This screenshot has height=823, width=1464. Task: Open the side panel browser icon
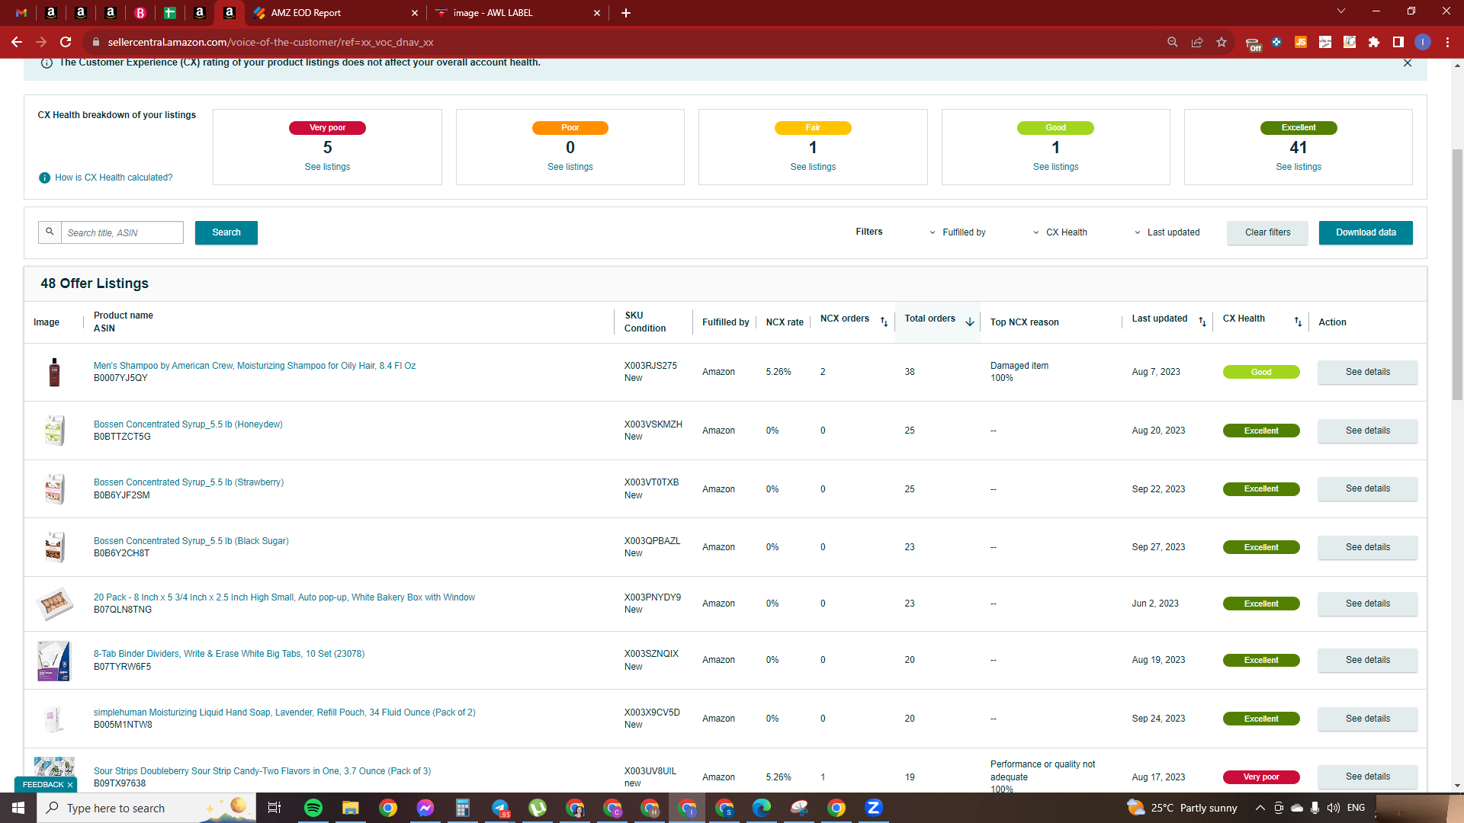point(1398,42)
